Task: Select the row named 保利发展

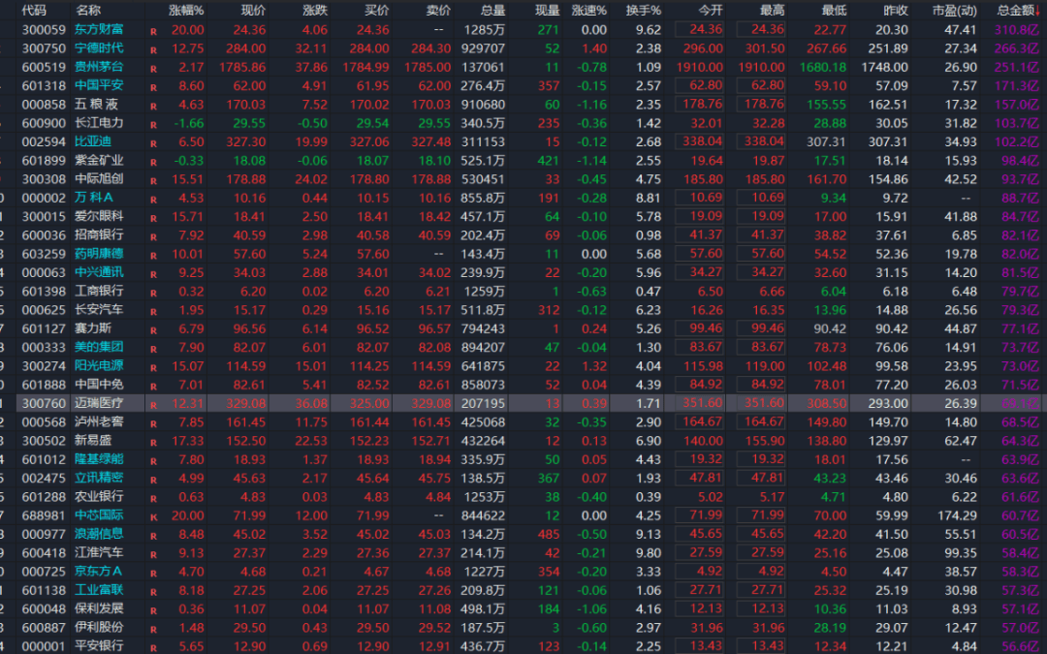Action: pos(523,608)
